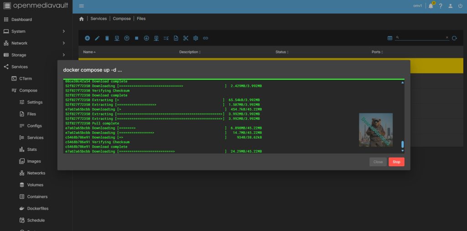
Task: Click the chain link icon in toolbar
Action: pyautogui.click(x=206, y=38)
